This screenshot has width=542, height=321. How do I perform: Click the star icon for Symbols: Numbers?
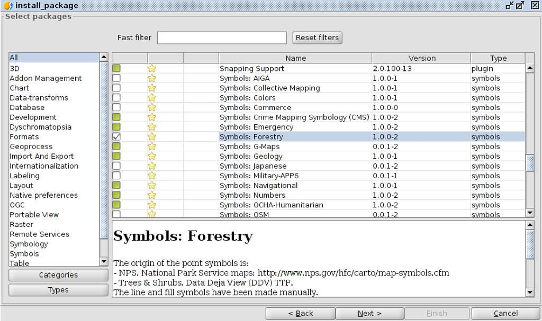[x=152, y=195]
